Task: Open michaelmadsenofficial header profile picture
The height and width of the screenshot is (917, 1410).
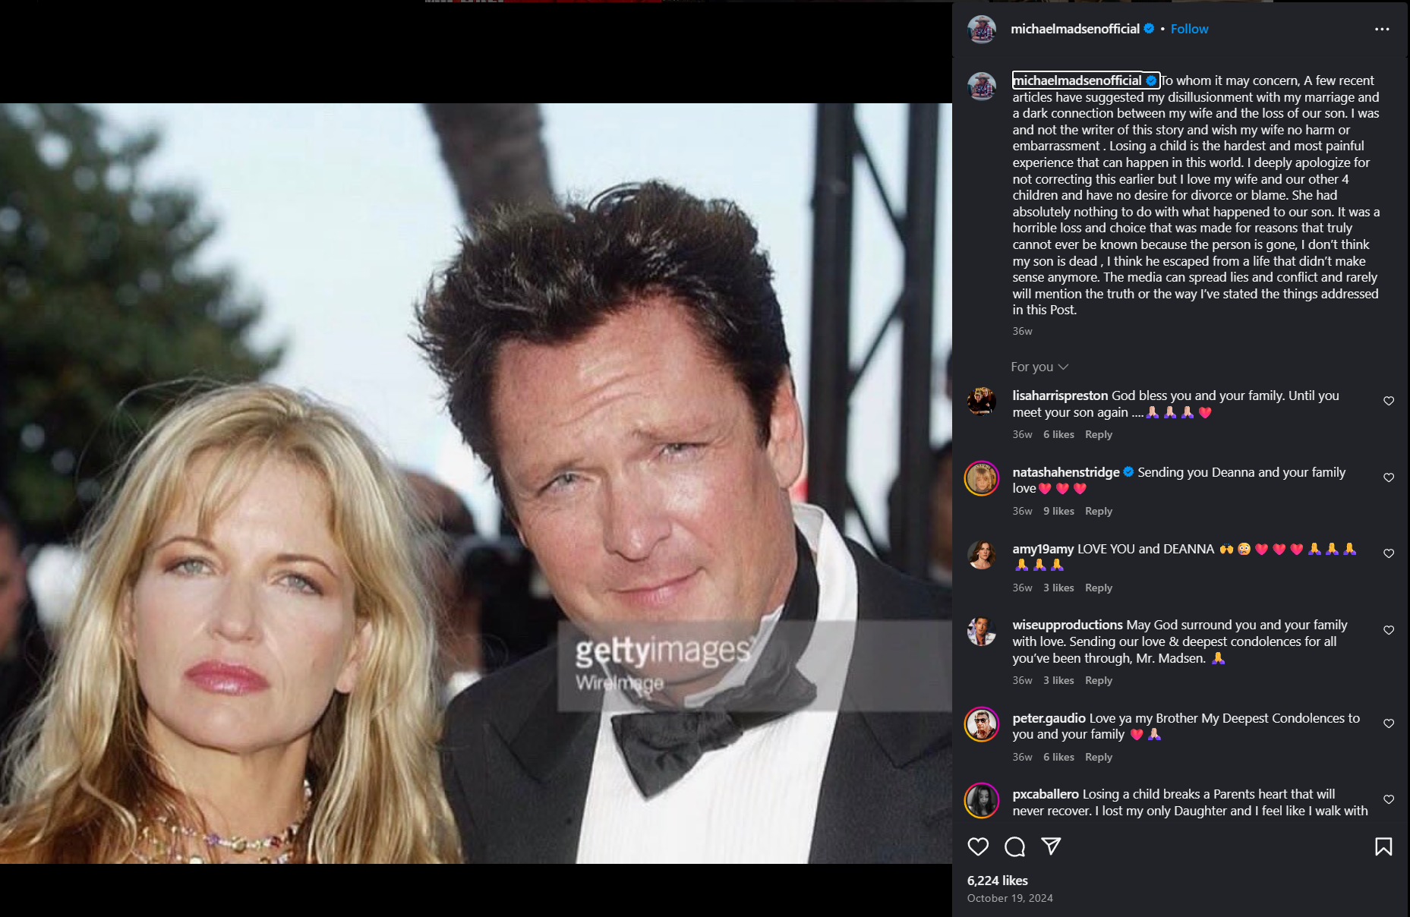Action: (x=982, y=29)
